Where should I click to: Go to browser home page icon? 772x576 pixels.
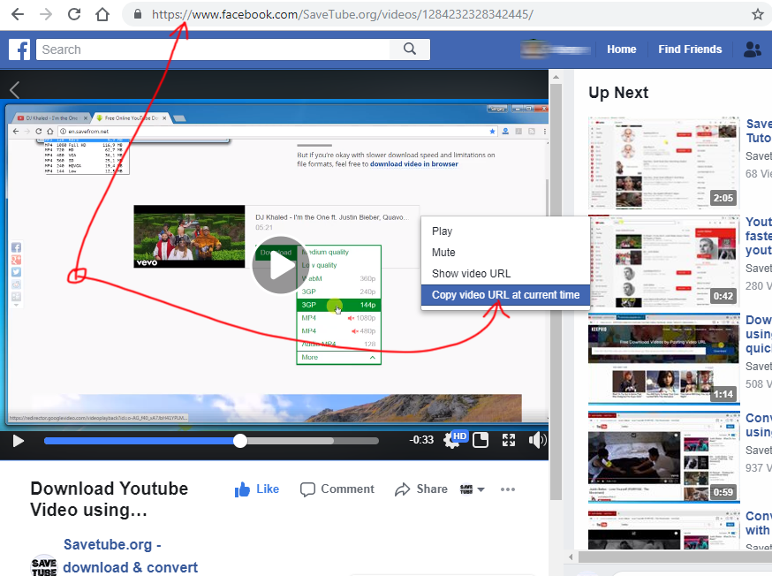102,14
